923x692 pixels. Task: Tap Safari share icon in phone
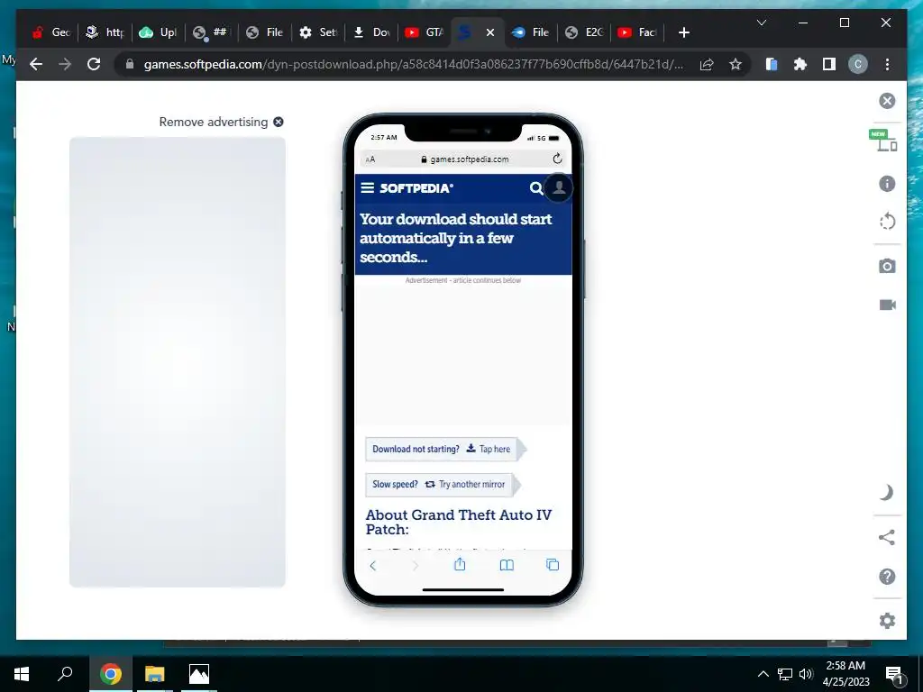460,564
